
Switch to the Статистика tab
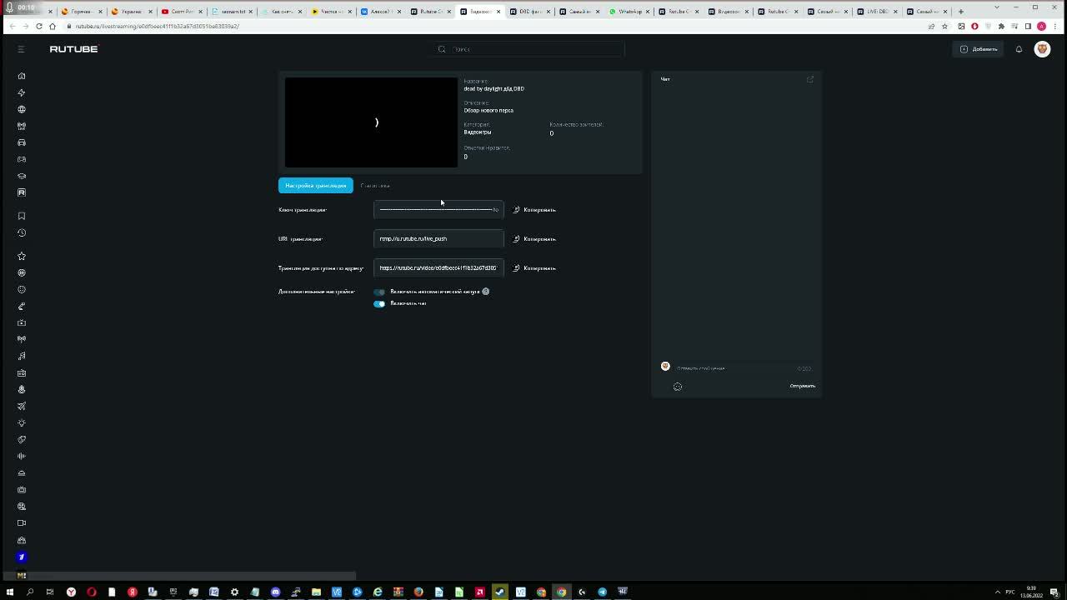[375, 185]
